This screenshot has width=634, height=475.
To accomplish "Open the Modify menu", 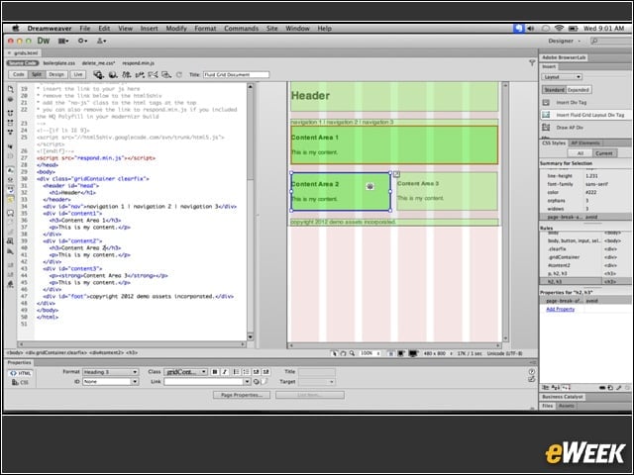I will pos(176,29).
